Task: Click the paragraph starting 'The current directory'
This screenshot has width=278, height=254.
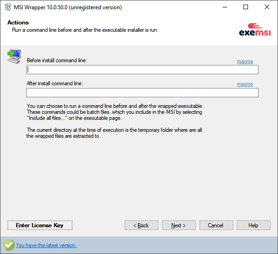Action: pyautogui.click(x=114, y=133)
